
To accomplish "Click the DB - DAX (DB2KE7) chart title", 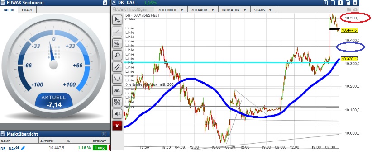I will coord(143,16).
